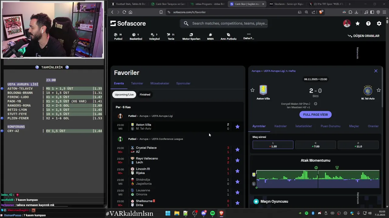Select odds option 2 at 11.0
Image resolution: width=389 pixels, height=218 pixels.
[358, 145]
